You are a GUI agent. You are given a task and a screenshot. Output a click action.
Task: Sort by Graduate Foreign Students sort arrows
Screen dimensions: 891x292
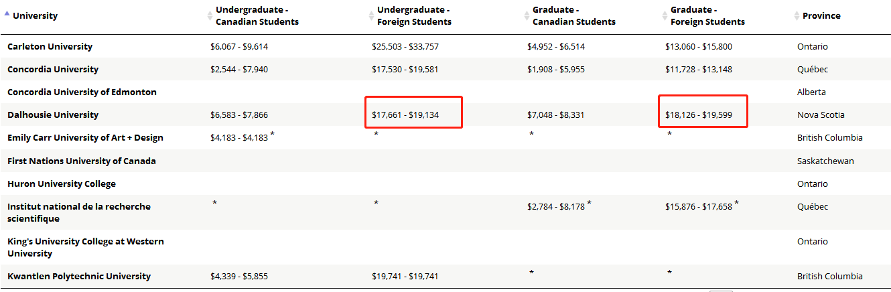point(665,15)
